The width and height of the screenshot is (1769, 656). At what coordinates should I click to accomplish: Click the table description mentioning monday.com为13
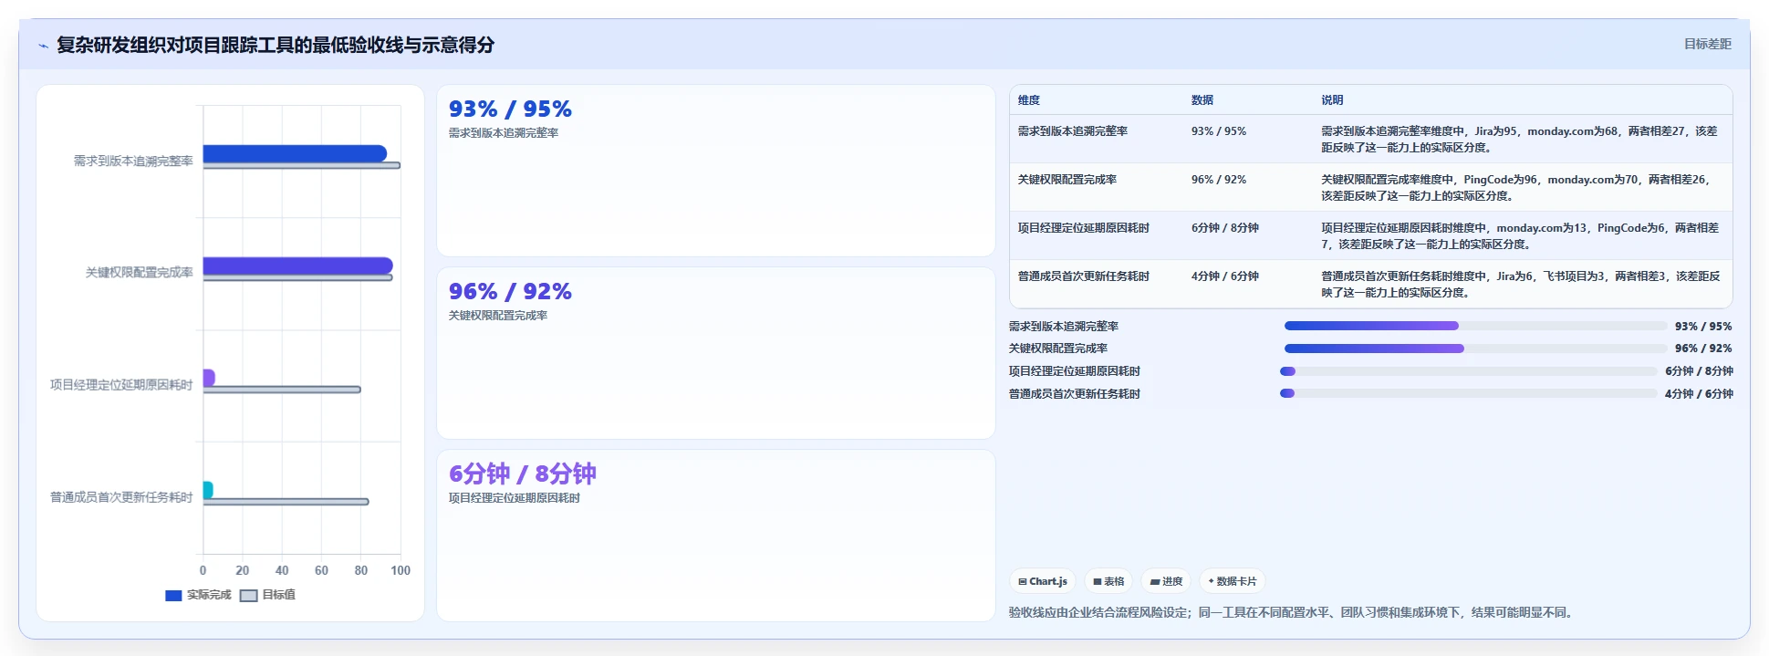click(1520, 236)
